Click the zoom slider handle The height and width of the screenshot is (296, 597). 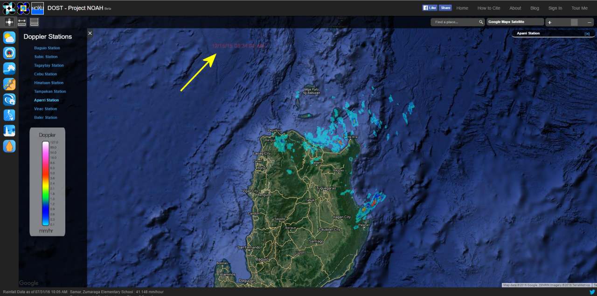tap(574, 22)
